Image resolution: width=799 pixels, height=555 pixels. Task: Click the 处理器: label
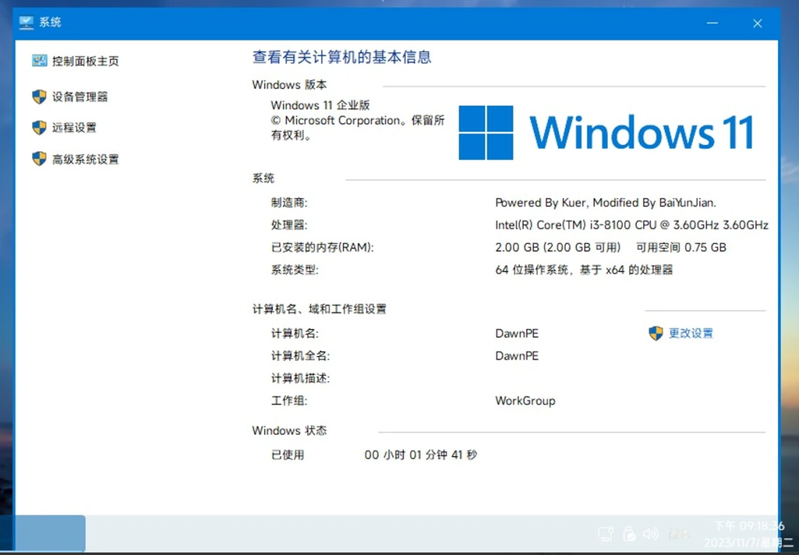click(x=289, y=225)
